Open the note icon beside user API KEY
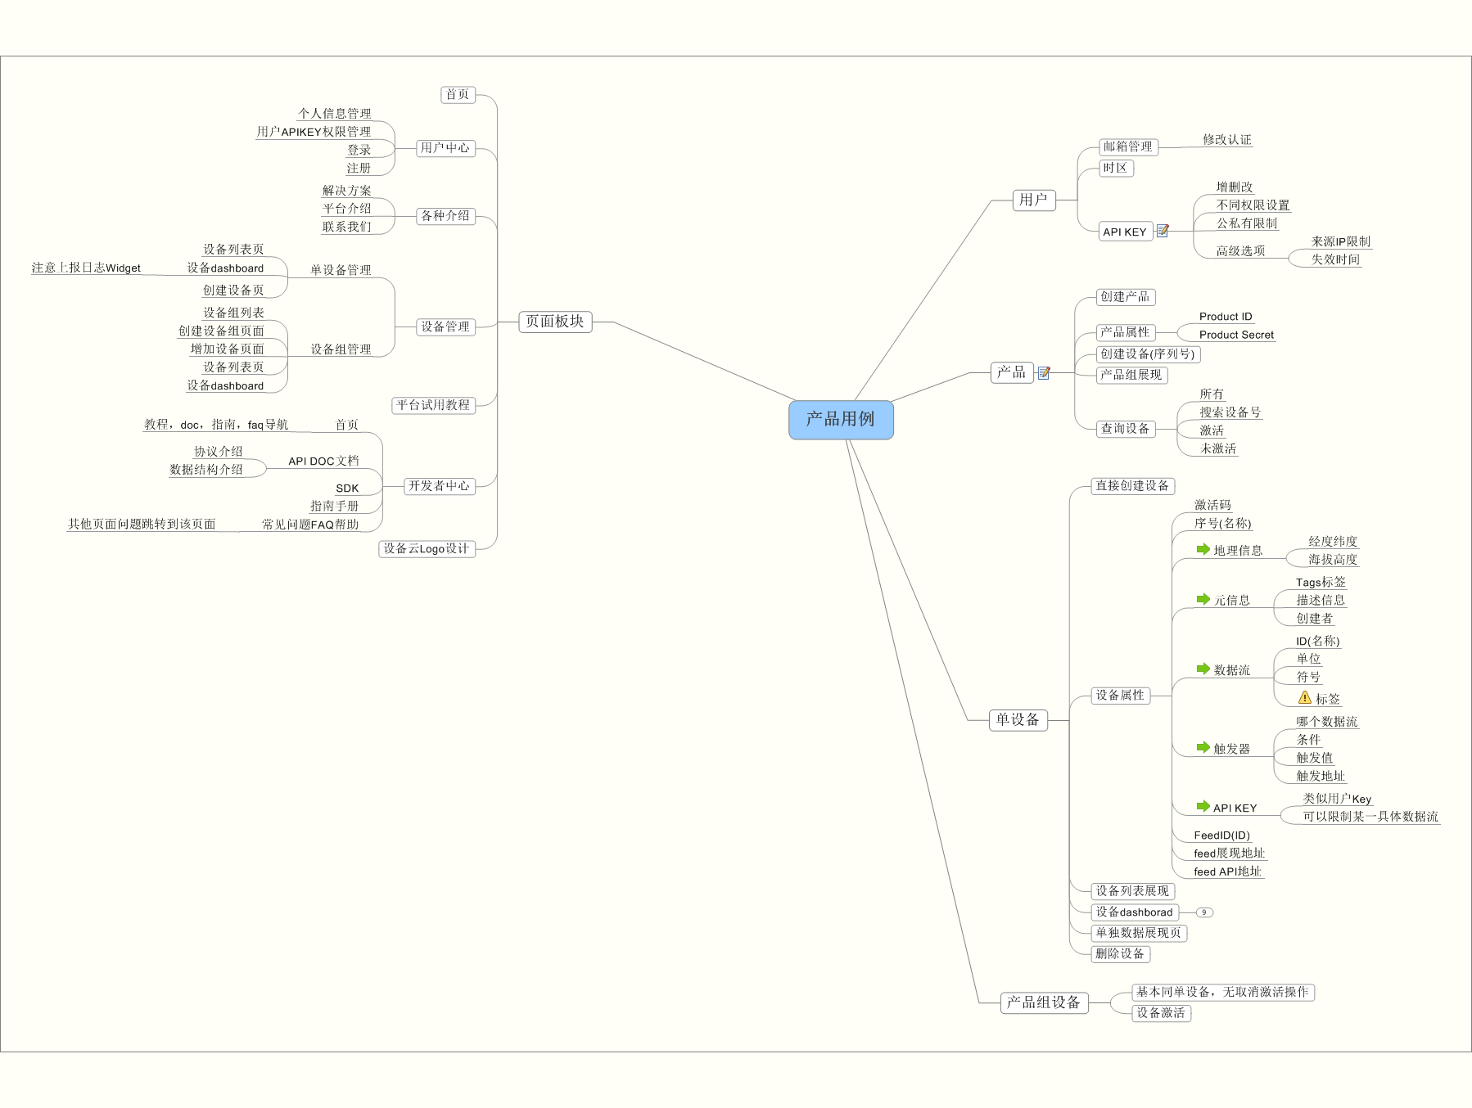 tap(1163, 232)
